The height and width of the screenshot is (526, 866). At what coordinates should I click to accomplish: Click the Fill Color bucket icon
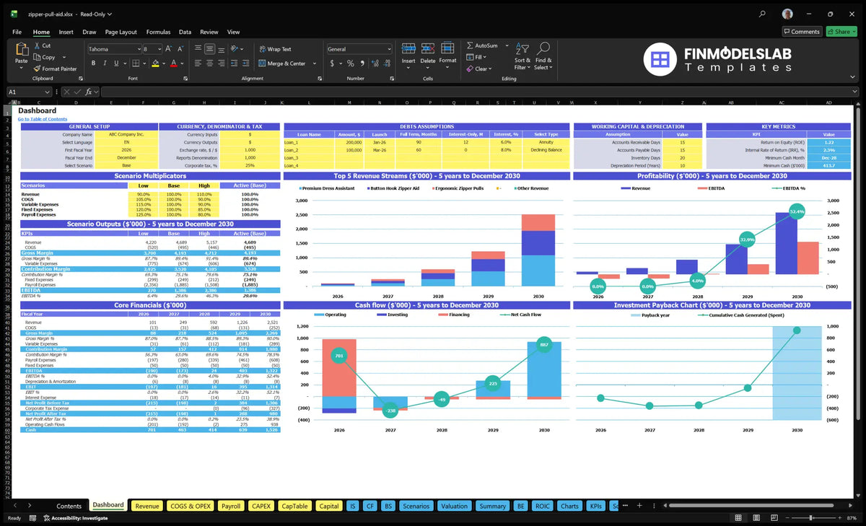click(x=155, y=63)
